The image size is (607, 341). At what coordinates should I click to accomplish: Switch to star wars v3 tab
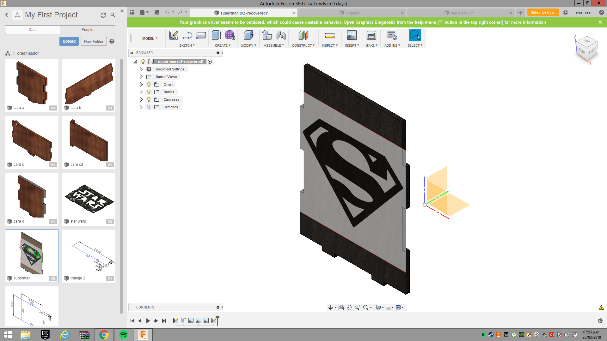coord(460,13)
